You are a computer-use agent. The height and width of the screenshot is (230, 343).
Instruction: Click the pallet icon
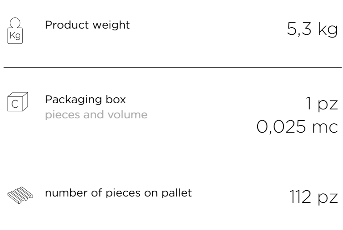pos(20,195)
